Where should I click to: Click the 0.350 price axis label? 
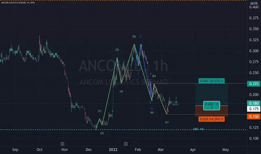[x=254, y=29]
